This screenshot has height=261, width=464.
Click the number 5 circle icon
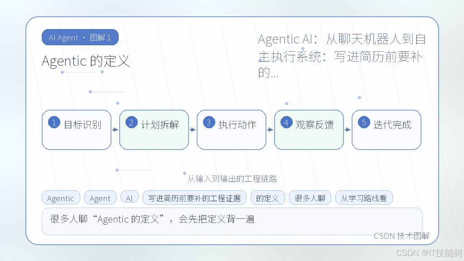(364, 122)
